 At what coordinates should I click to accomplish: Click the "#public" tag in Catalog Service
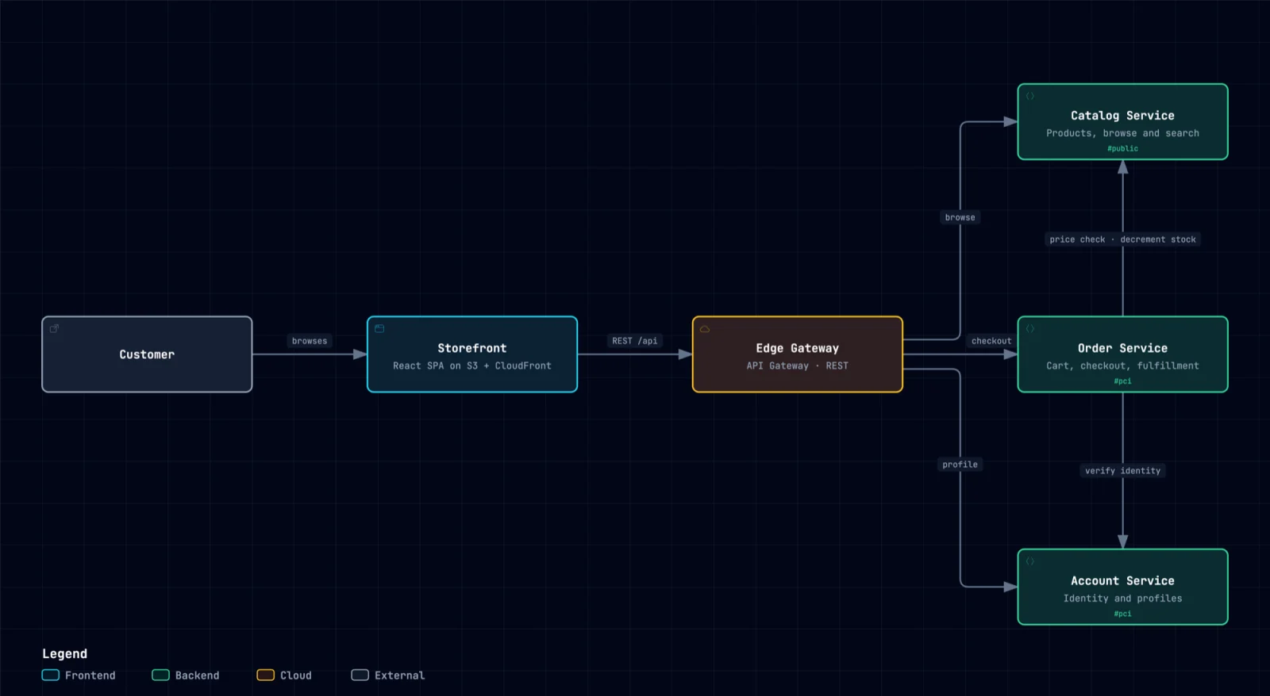pyautogui.click(x=1123, y=149)
